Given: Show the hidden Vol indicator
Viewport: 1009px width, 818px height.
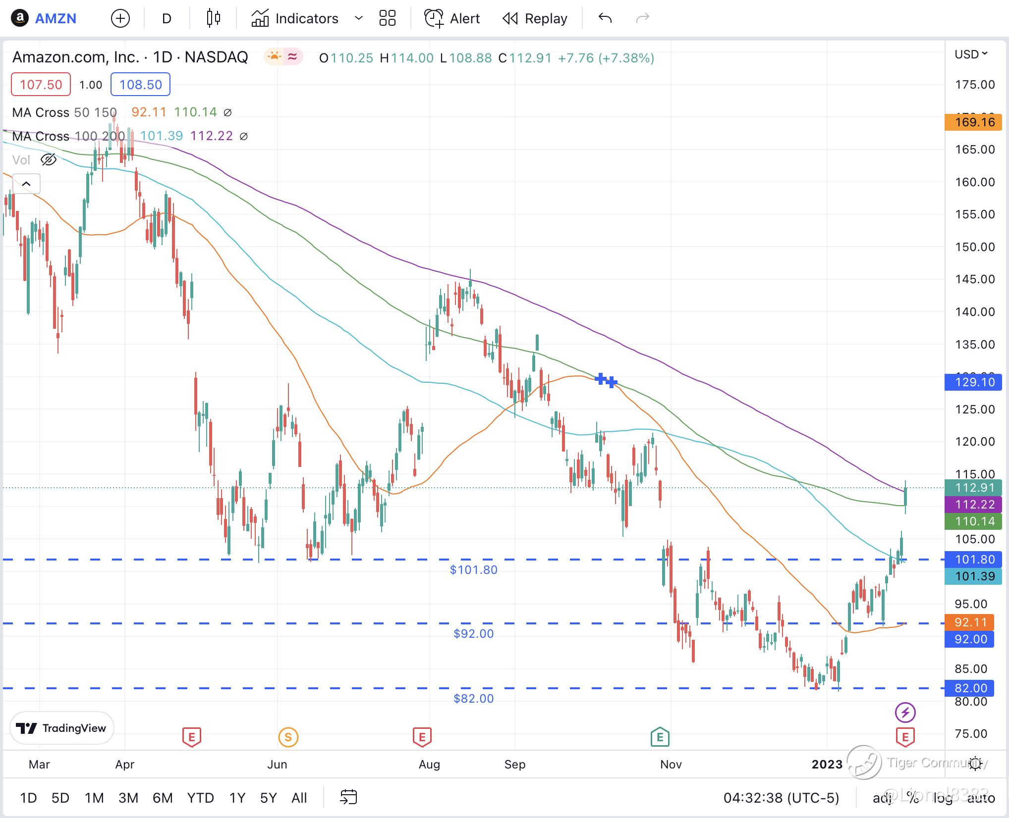Looking at the screenshot, I should (x=49, y=160).
